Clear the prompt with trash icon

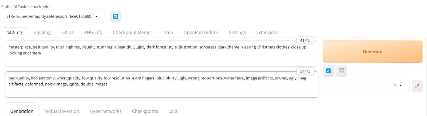(x=341, y=71)
